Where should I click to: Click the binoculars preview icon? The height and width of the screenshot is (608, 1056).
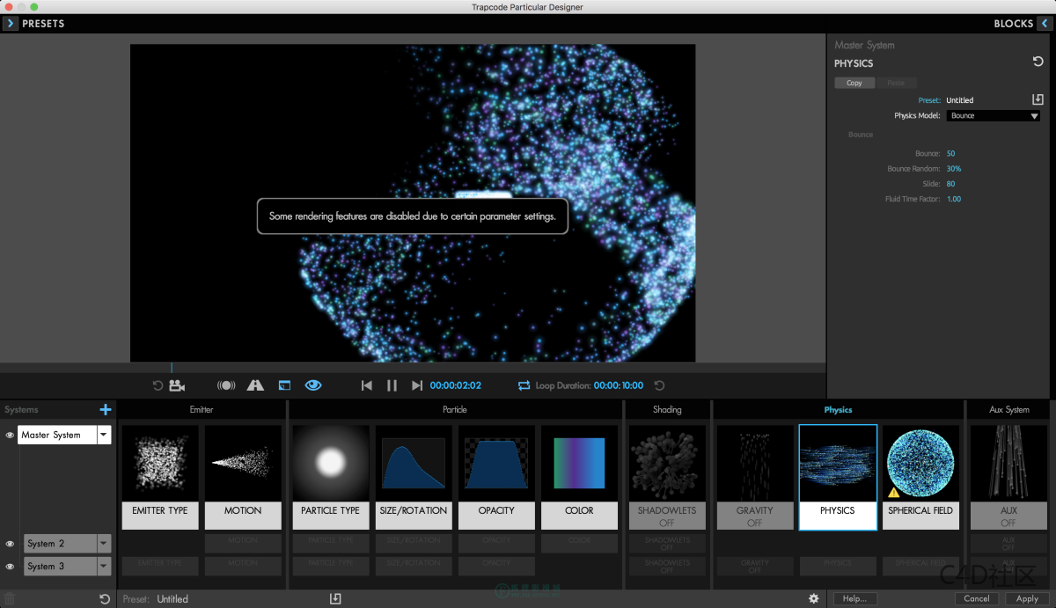click(x=255, y=385)
